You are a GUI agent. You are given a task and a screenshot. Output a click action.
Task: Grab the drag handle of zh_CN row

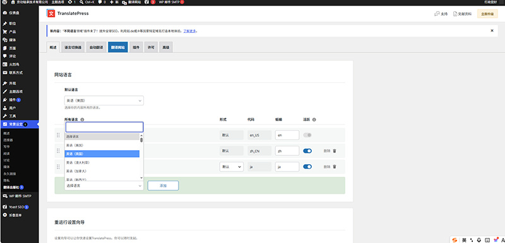coord(58,151)
